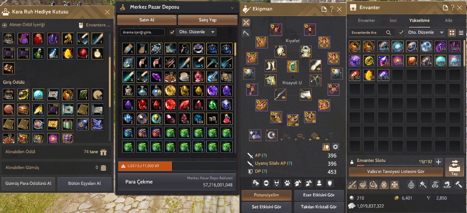Viewport: 467px width, 213px height.
Task: Click the Para Çekme button
Action: (x=139, y=182)
